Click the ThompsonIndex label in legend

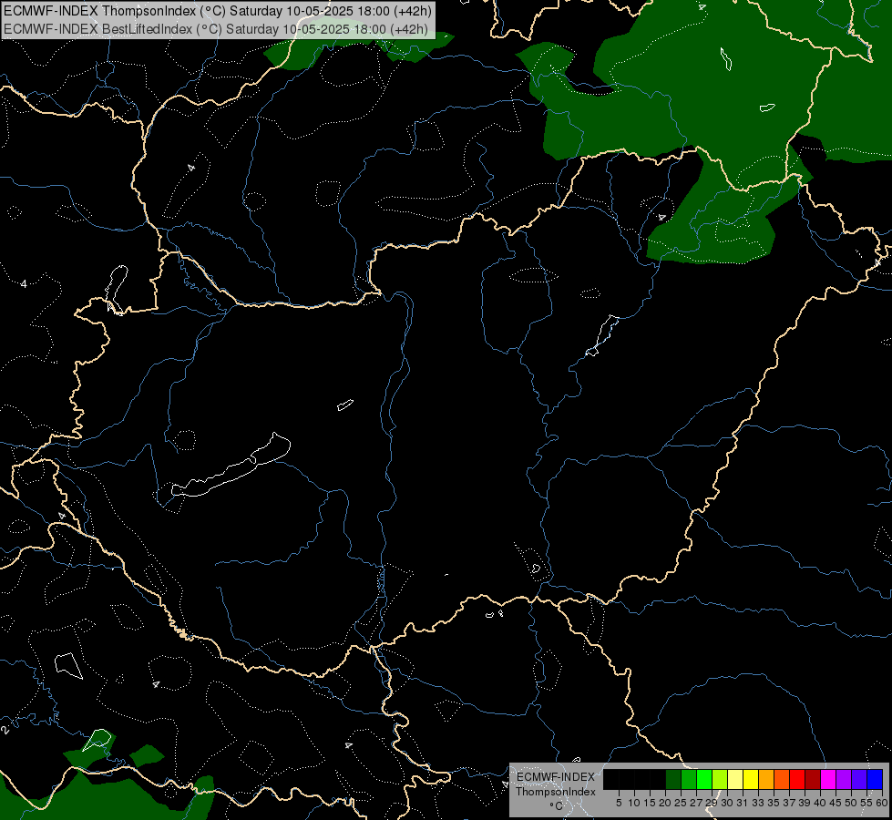pos(556,792)
